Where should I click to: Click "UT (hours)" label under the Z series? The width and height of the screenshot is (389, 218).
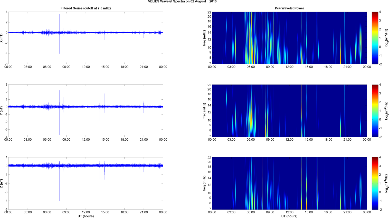86,216
